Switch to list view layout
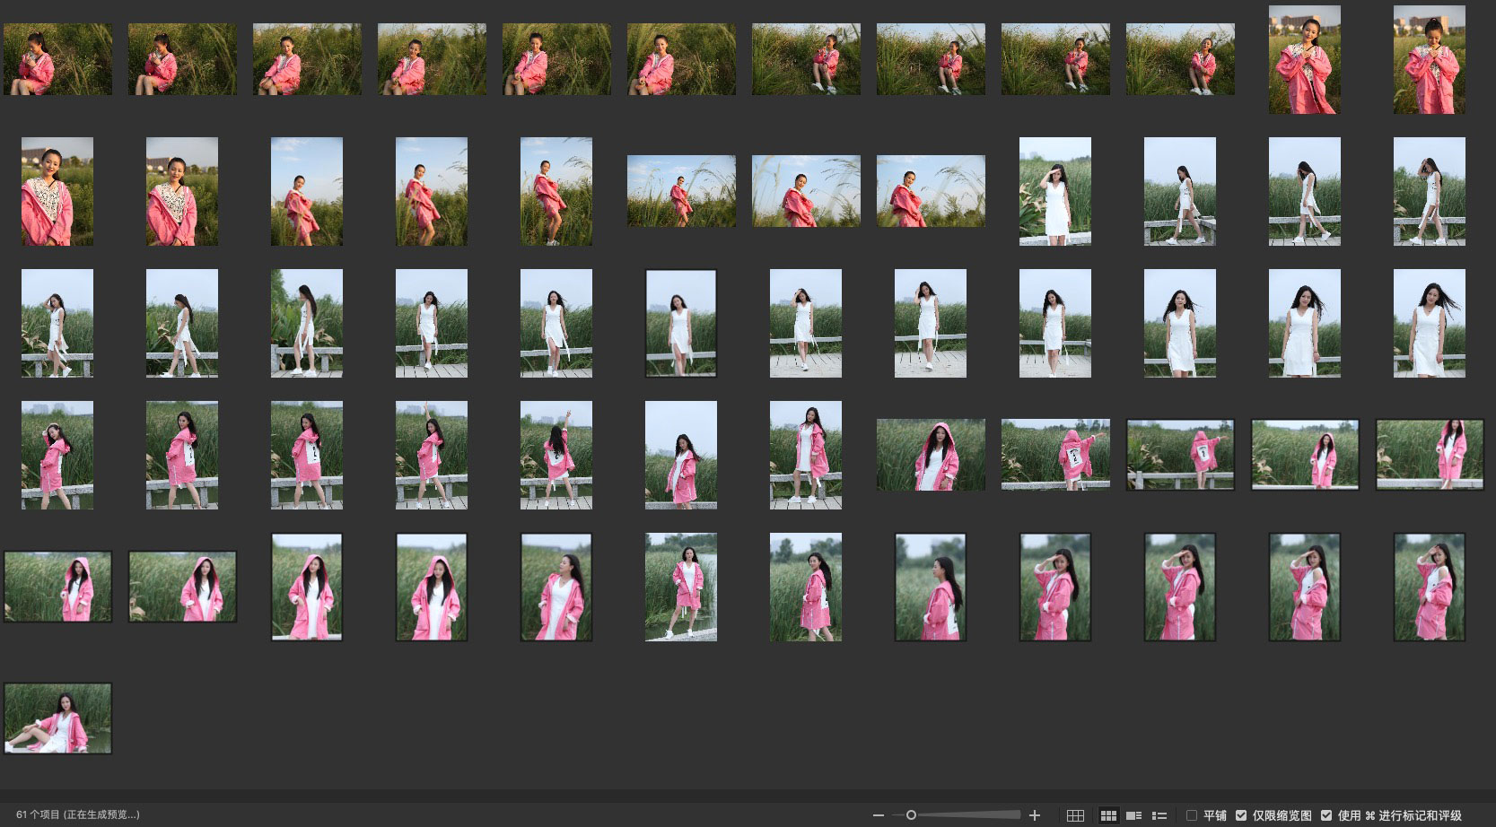The image size is (1496, 827). [x=1159, y=815]
